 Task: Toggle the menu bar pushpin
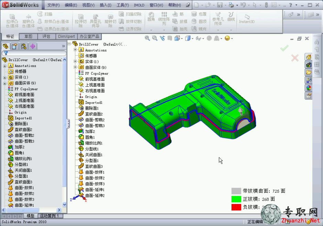(x=188, y=5)
